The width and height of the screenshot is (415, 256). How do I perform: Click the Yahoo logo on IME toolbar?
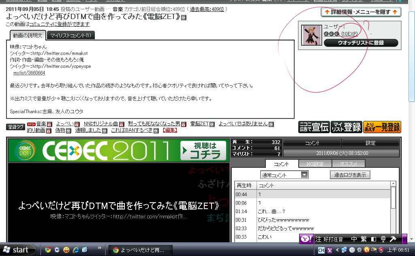click(x=306, y=239)
